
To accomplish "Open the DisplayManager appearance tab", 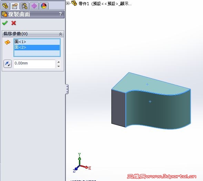I will [44, 6].
